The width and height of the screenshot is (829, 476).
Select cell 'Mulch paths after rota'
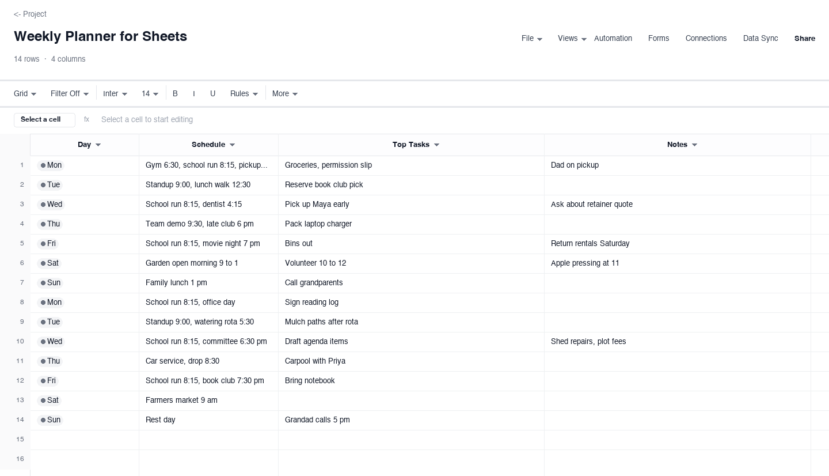(411, 322)
